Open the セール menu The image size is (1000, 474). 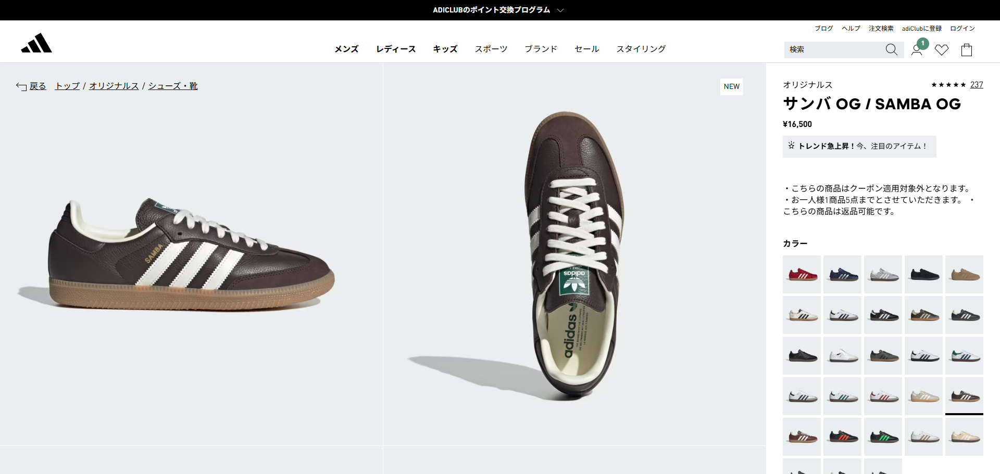tap(587, 49)
